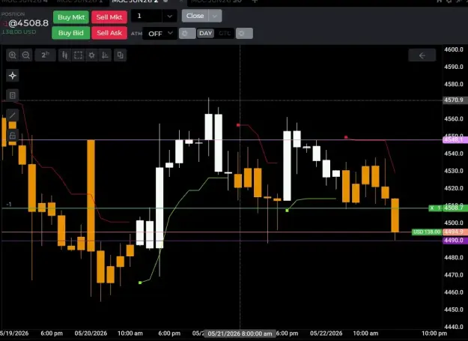Click the 138.00 USD position P/L text
This screenshot has width=468, height=341.
(x=19, y=32)
